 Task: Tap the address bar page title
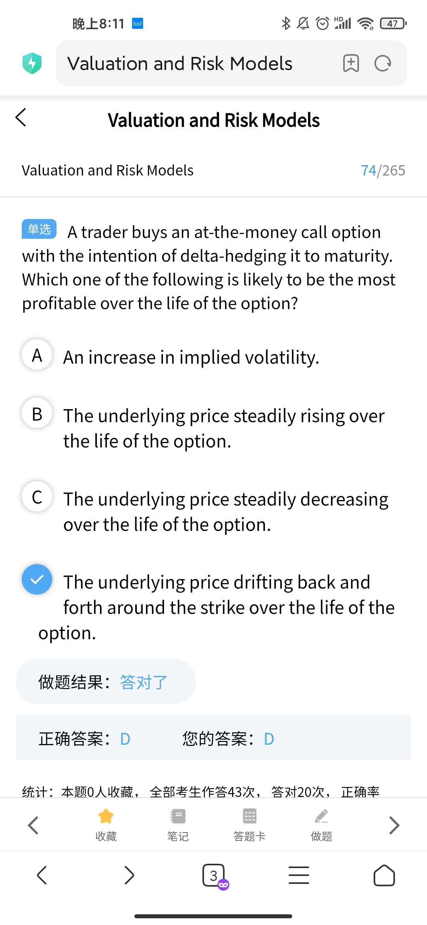180,63
